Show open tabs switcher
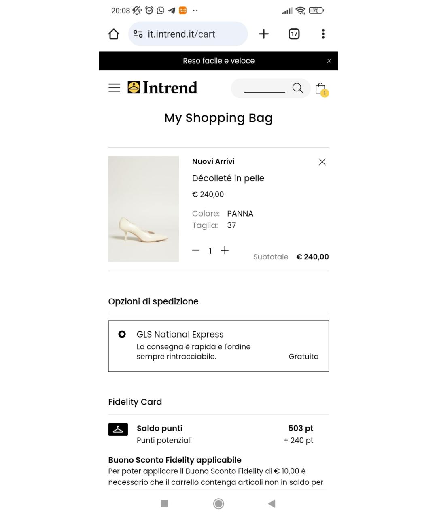The image size is (437, 518). 294,34
